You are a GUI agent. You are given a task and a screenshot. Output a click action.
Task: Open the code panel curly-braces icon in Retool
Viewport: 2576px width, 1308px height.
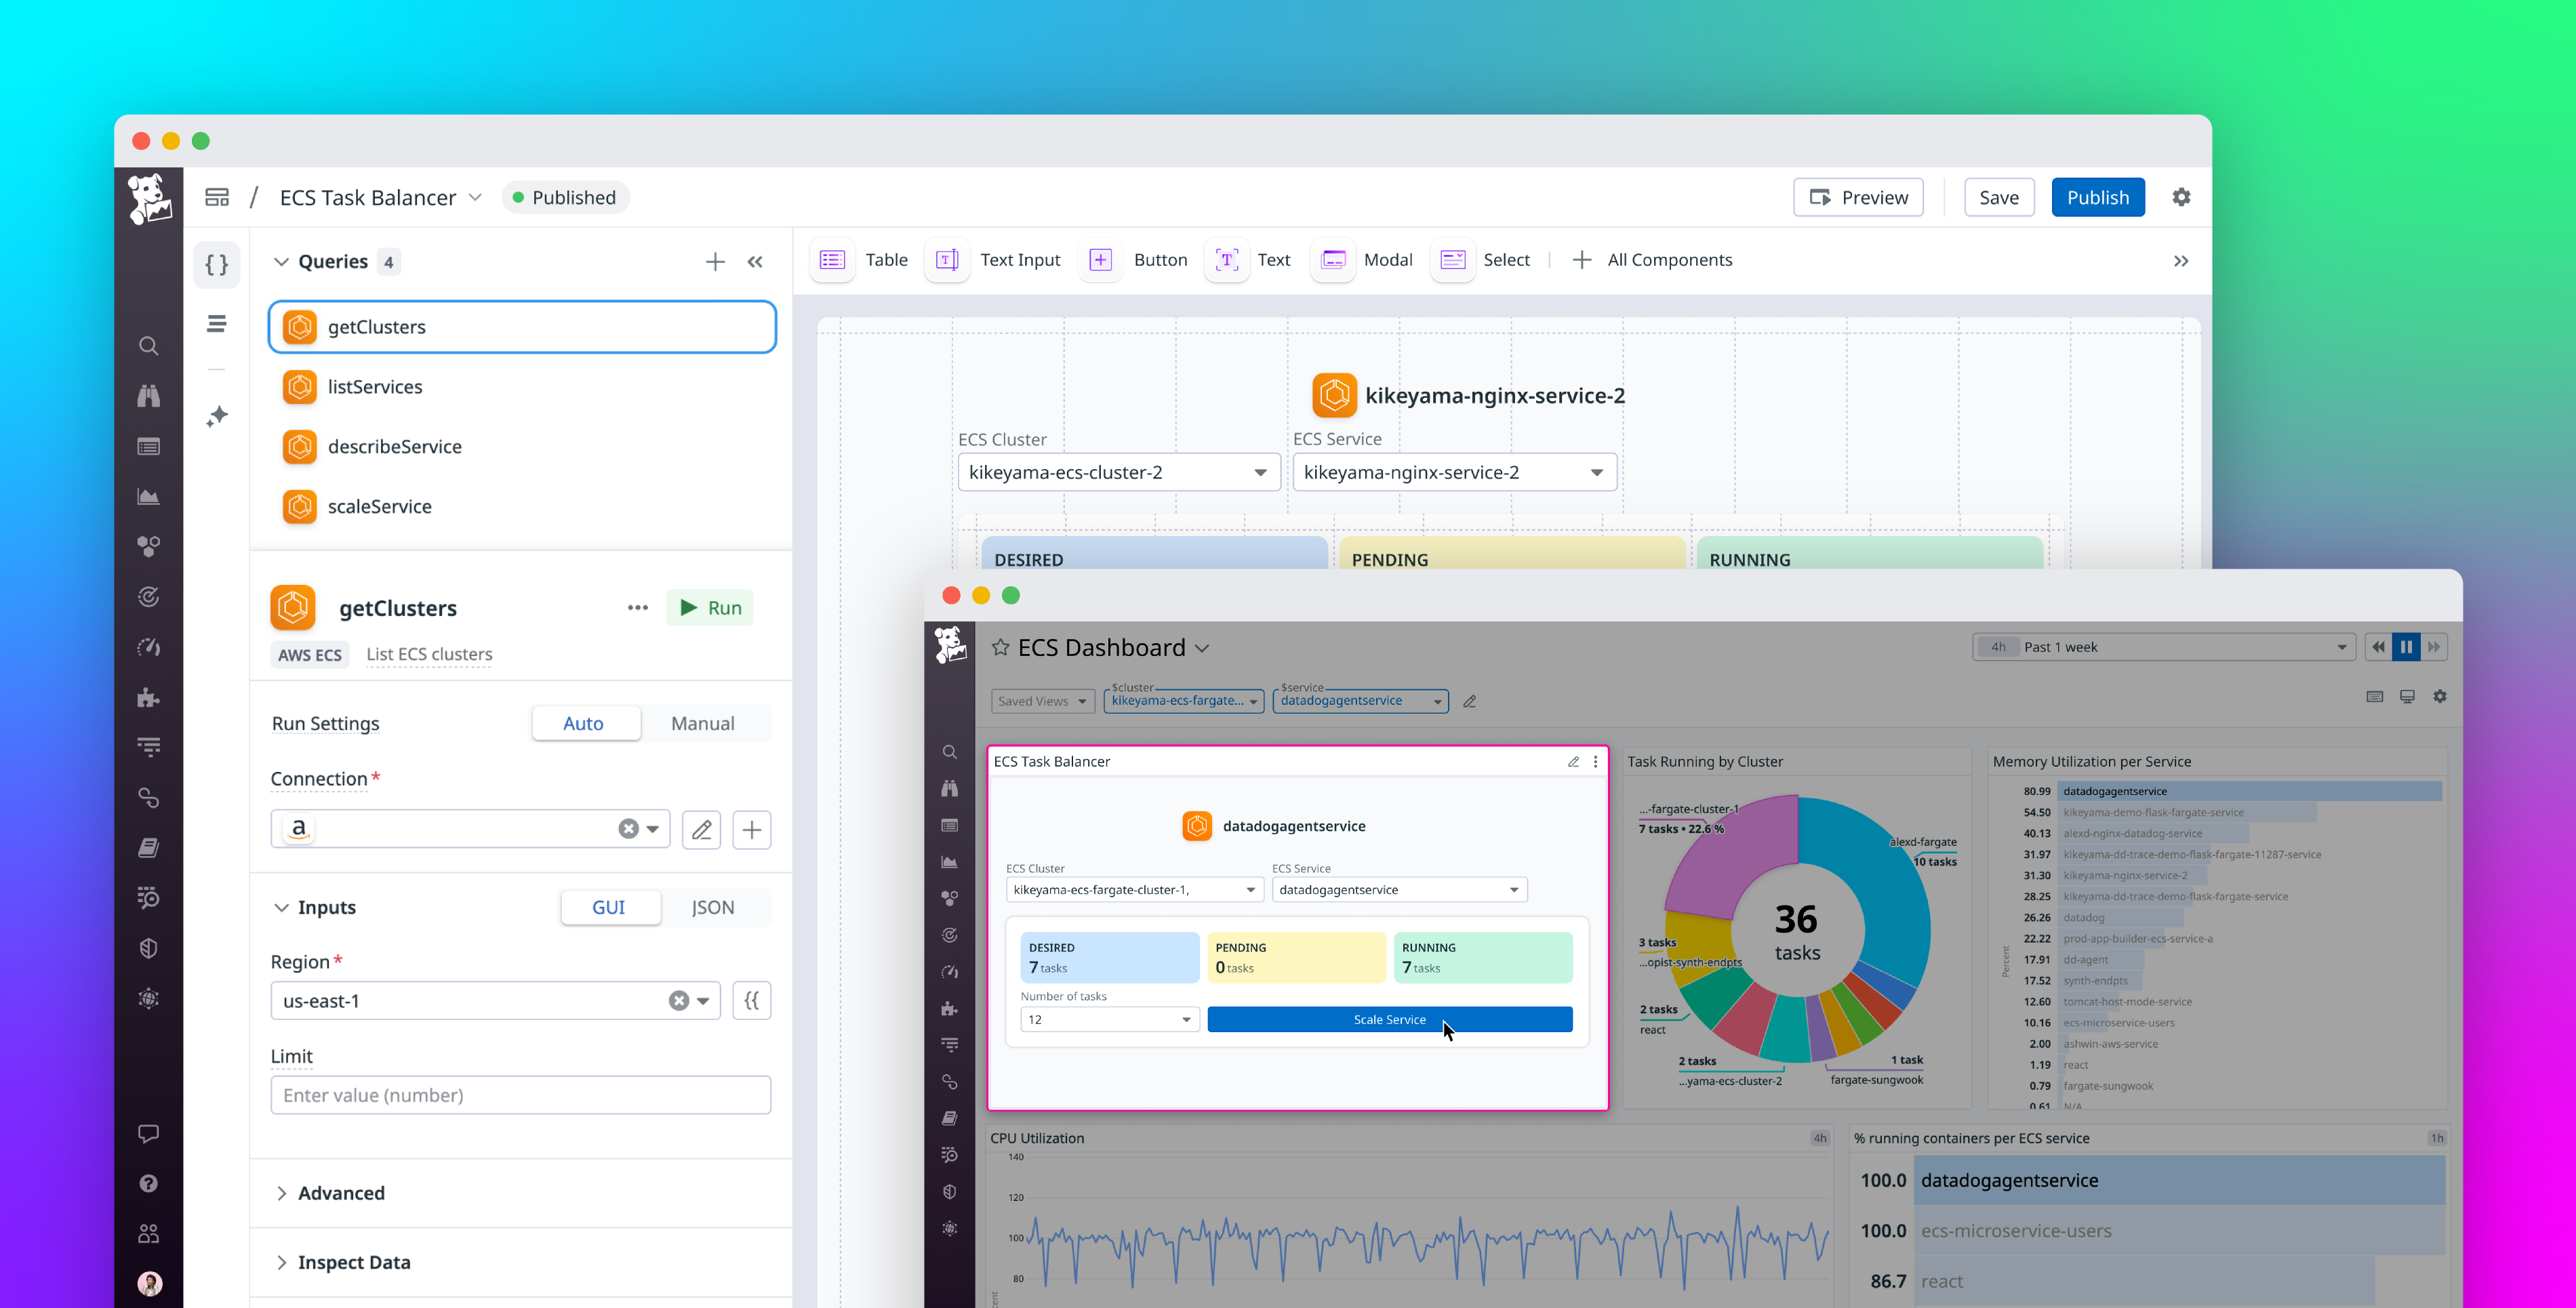217,264
